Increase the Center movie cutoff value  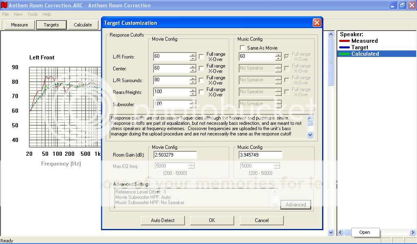coord(193,66)
